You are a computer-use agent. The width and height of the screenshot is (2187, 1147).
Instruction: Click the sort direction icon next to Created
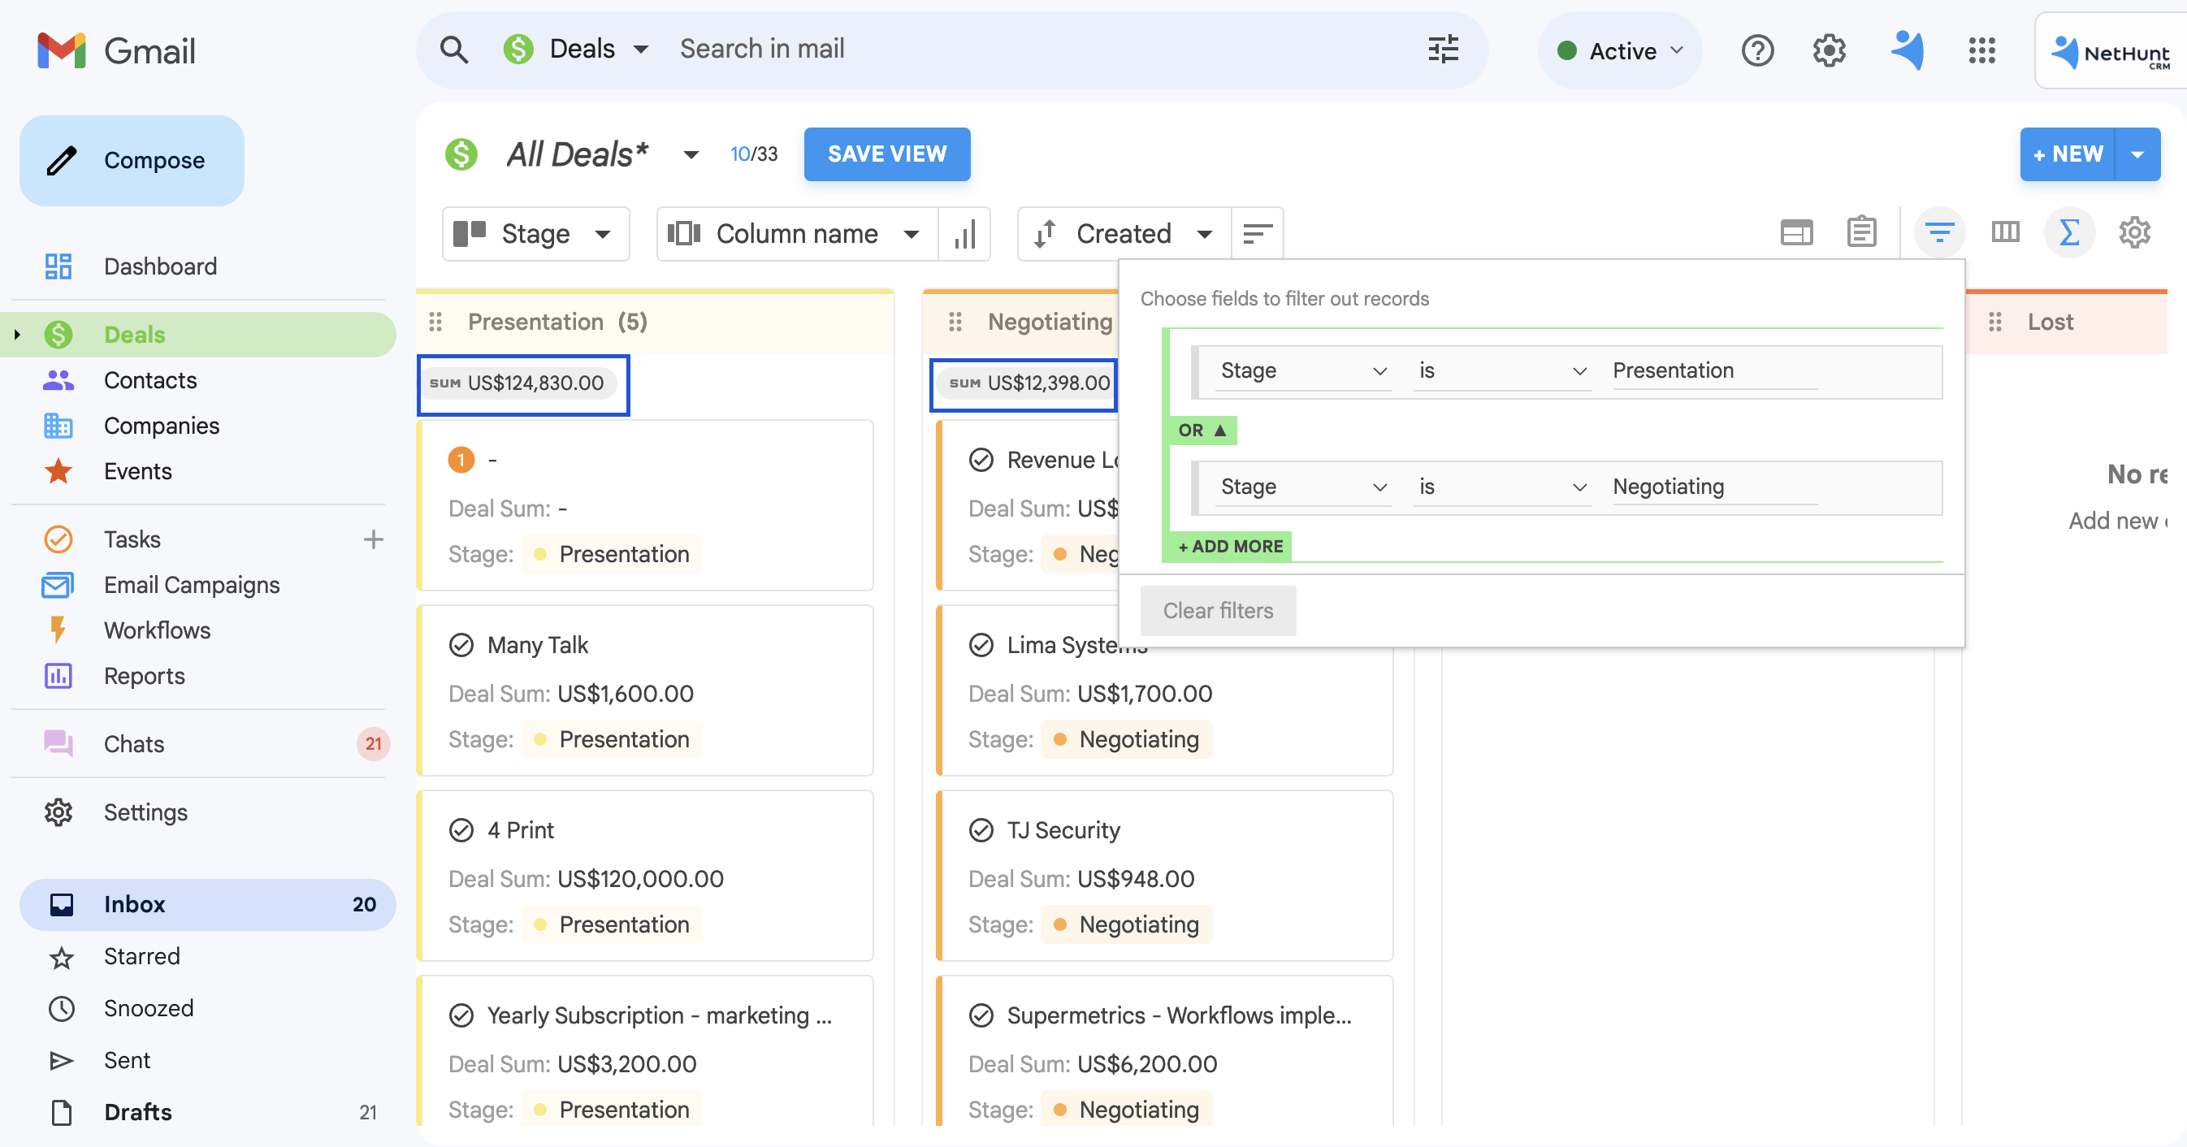coord(1257,233)
